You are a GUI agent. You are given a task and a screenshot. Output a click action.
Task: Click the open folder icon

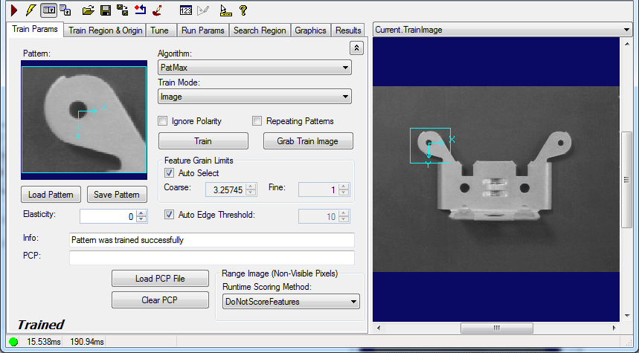click(x=88, y=10)
